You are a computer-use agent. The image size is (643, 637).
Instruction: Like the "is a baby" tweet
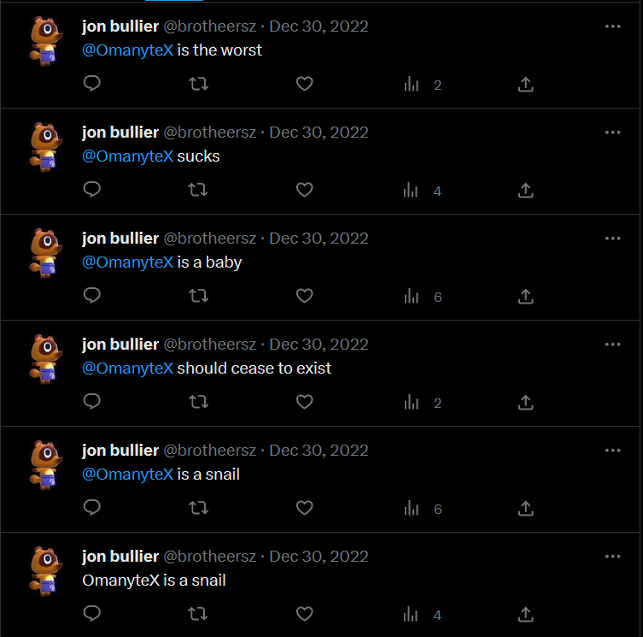pyautogui.click(x=304, y=296)
